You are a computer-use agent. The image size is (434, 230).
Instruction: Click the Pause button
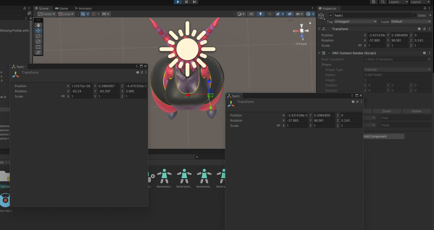coord(186,2)
